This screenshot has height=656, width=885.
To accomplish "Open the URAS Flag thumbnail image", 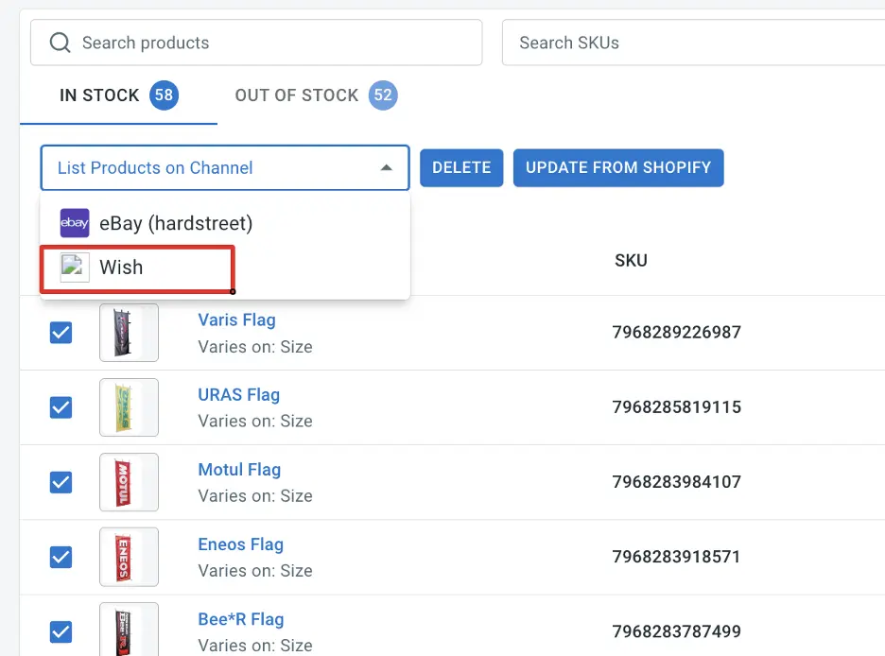I will tap(129, 407).
